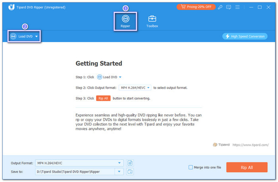Screen dimensions: 278x182
Task: Enable High Speed Conversion
Action: pyautogui.click(x=245, y=37)
